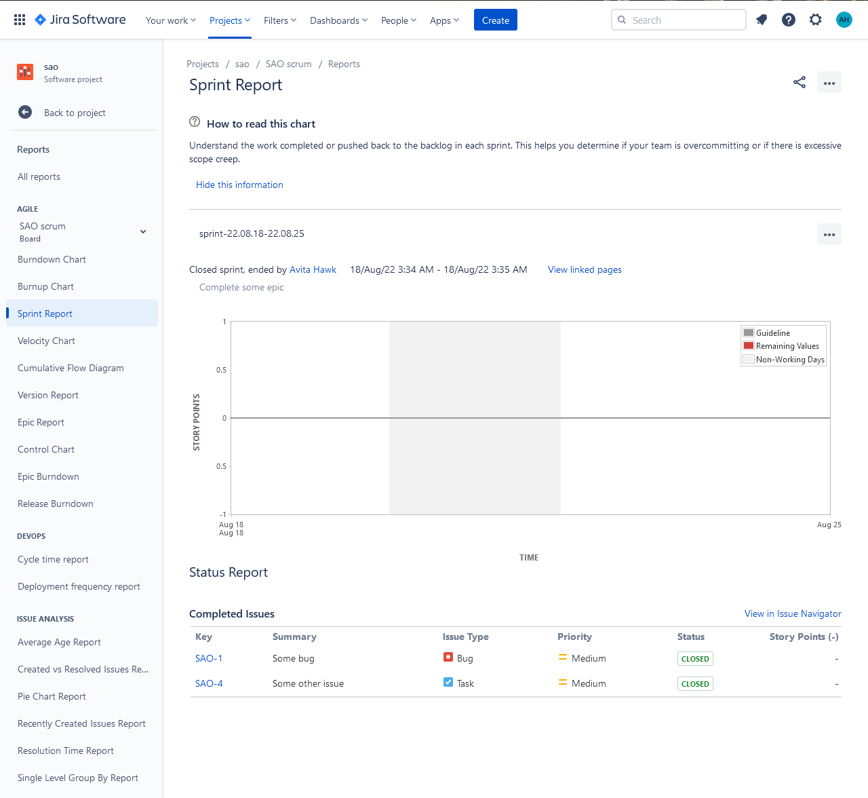The image size is (868, 798).
Task: Click the sao project avatar in sidebar
Action: click(x=25, y=71)
